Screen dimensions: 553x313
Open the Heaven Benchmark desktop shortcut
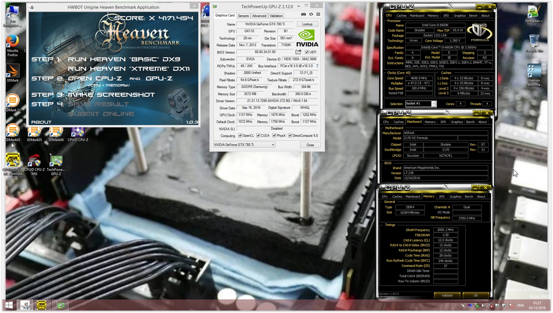(x=534, y=75)
